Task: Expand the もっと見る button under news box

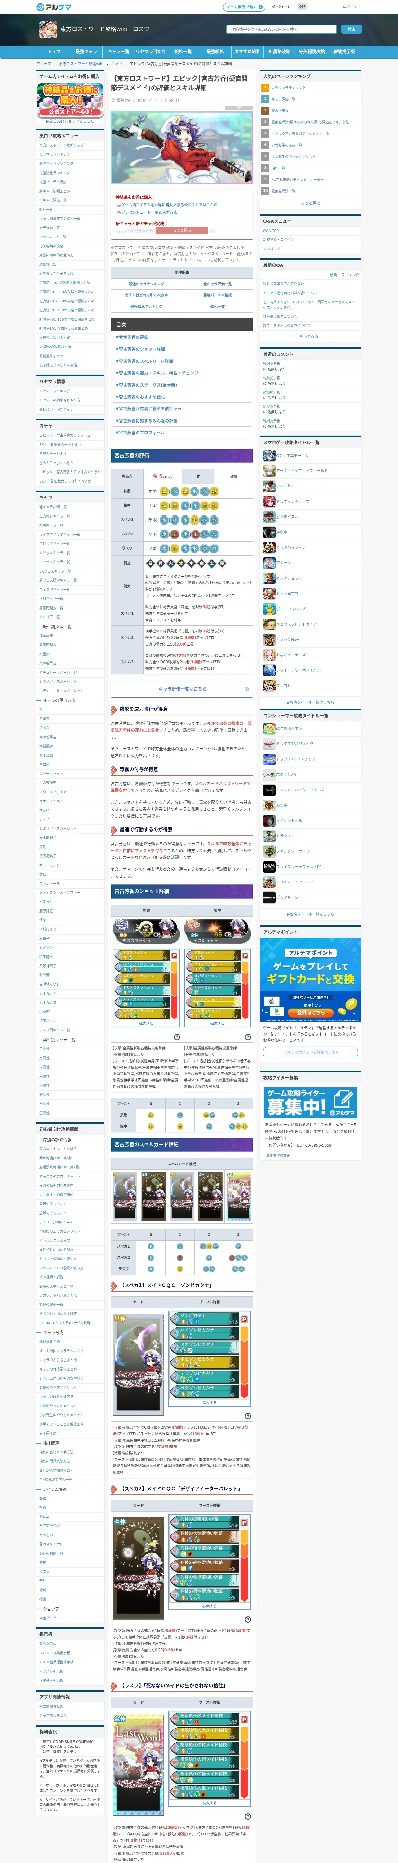Action: click(x=181, y=230)
